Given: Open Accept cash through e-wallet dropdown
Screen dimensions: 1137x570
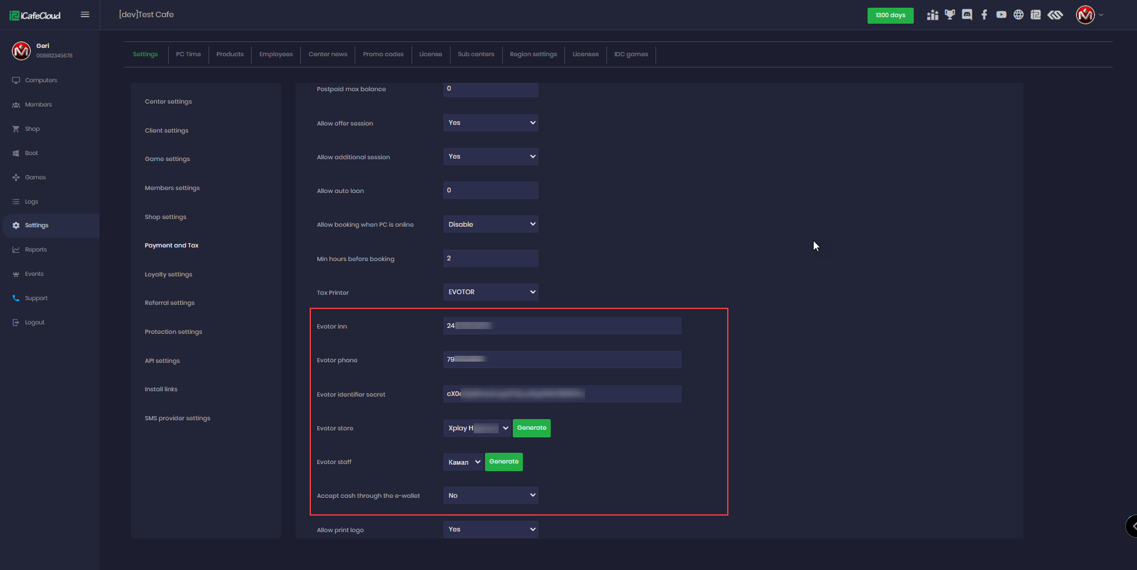Looking at the screenshot, I should (x=490, y=495).
